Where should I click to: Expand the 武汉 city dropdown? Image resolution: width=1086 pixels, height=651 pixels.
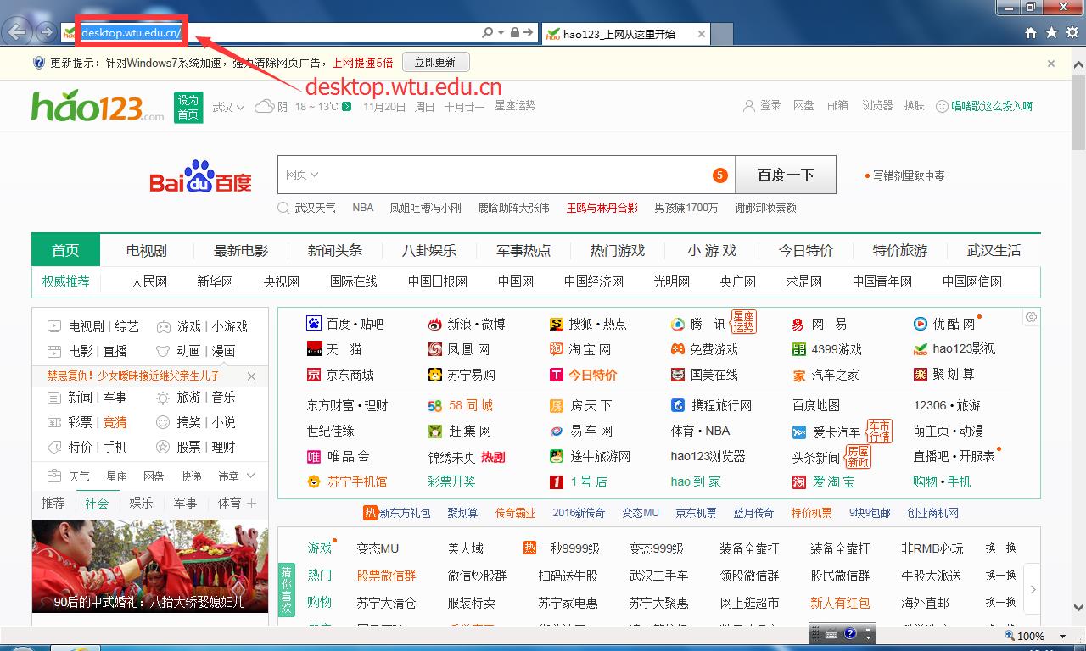pyautogui.click(x=228, y=107)
